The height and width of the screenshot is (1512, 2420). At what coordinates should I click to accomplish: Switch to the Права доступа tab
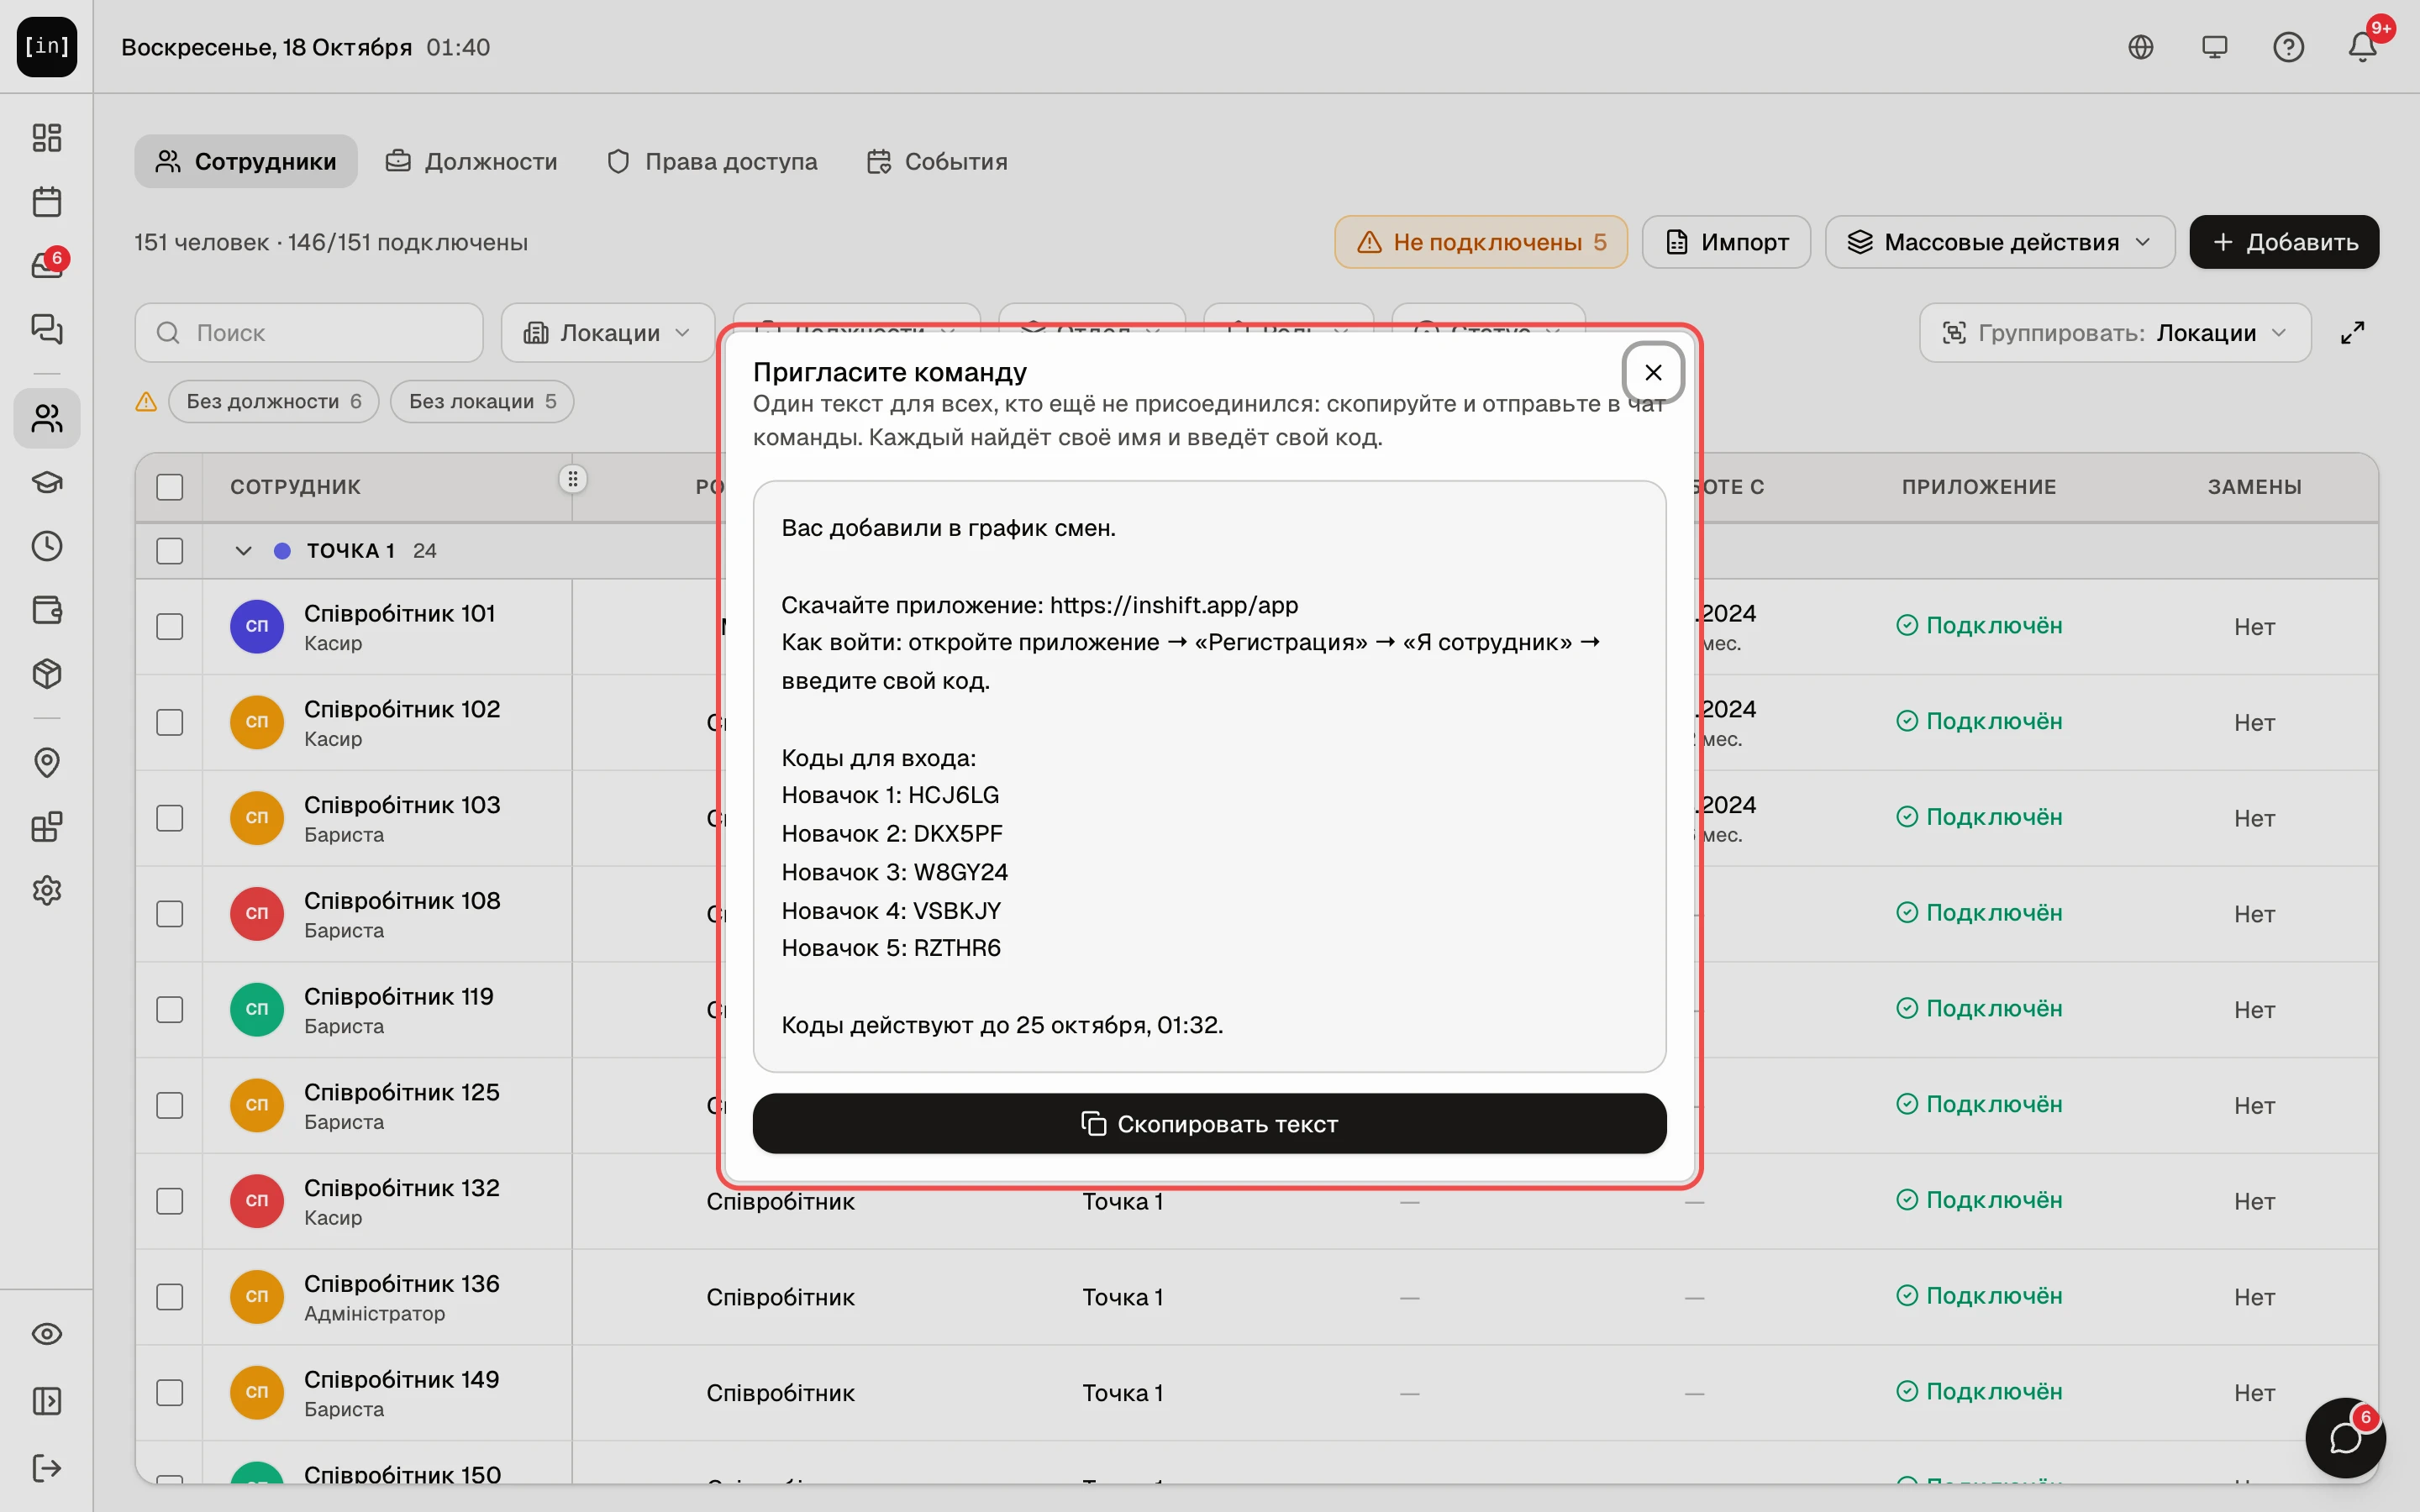tap(712, 161)
